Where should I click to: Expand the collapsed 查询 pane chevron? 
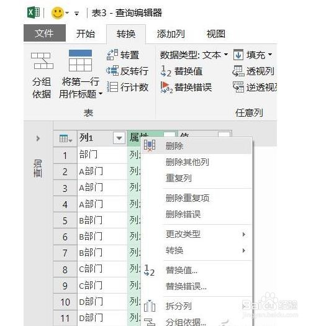(x=38, y=138)
